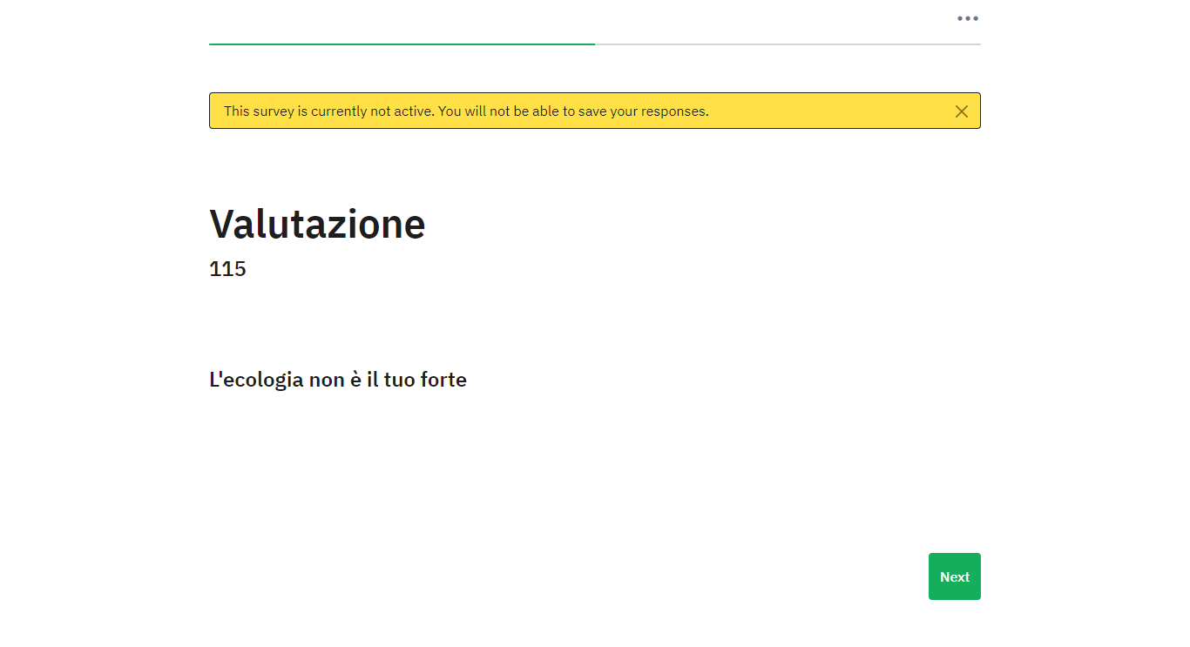Click the gray remaining portion of progress bar
The height and width of the screenshot is (647, 1190).
(788, 44)
